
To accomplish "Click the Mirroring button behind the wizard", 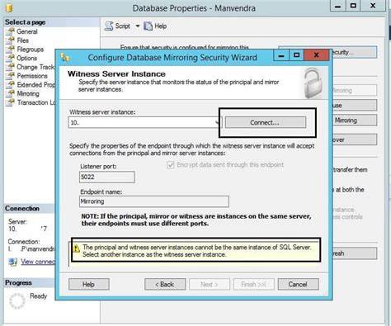I will [x=354, y=120].
